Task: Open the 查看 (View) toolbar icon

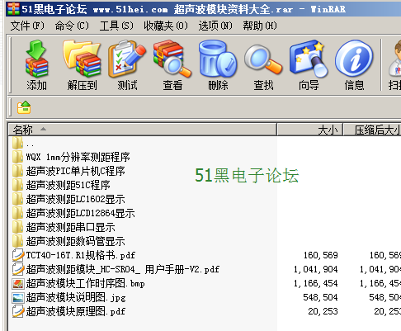Action: pos(172,65)
